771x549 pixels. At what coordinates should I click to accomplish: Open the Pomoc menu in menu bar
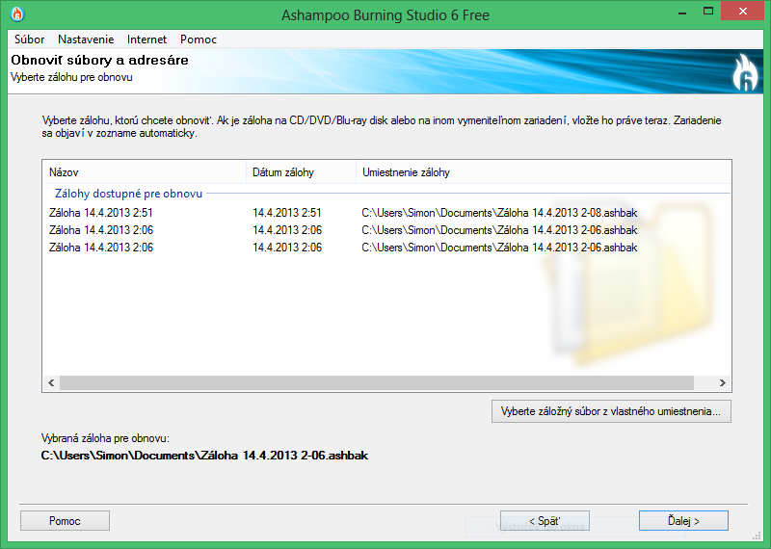[199, 39]
